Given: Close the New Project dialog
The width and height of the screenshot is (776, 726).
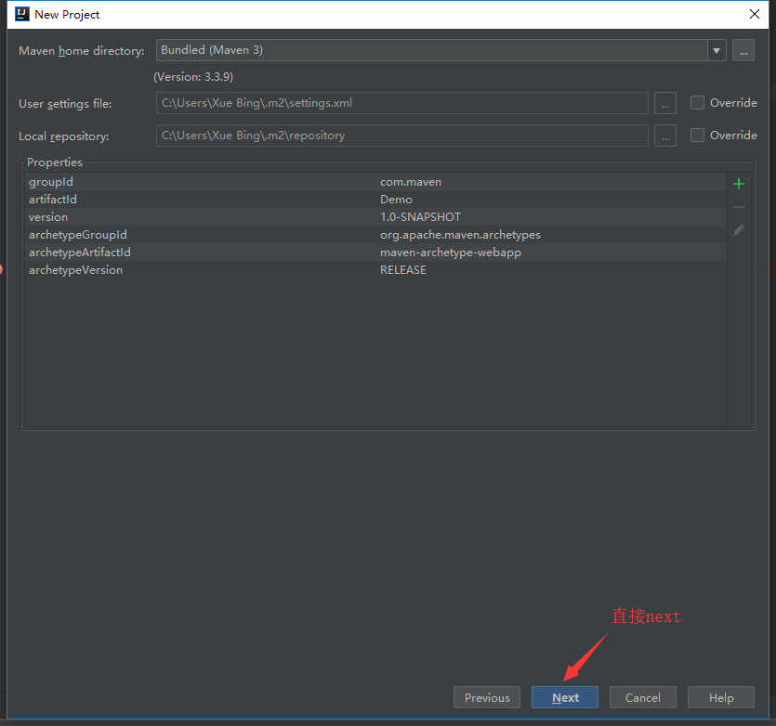Looking at the screenshot, I should (755, 14).
